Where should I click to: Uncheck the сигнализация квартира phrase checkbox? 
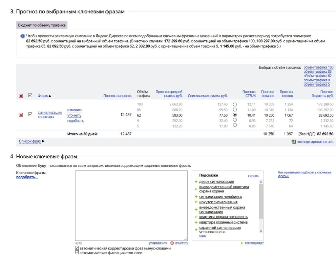(x=30, y=114)
